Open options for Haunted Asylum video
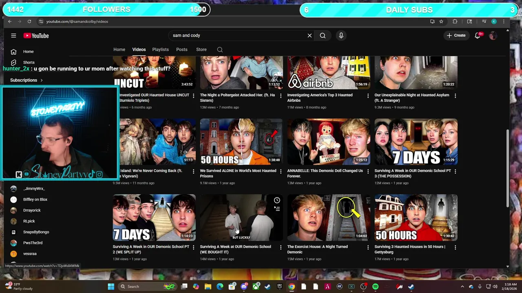This screenshot has width=522, height=293. pos(455,96)
